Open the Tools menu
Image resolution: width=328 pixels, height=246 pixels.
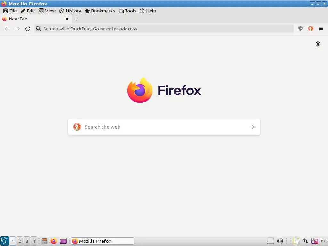click(127, 11)
